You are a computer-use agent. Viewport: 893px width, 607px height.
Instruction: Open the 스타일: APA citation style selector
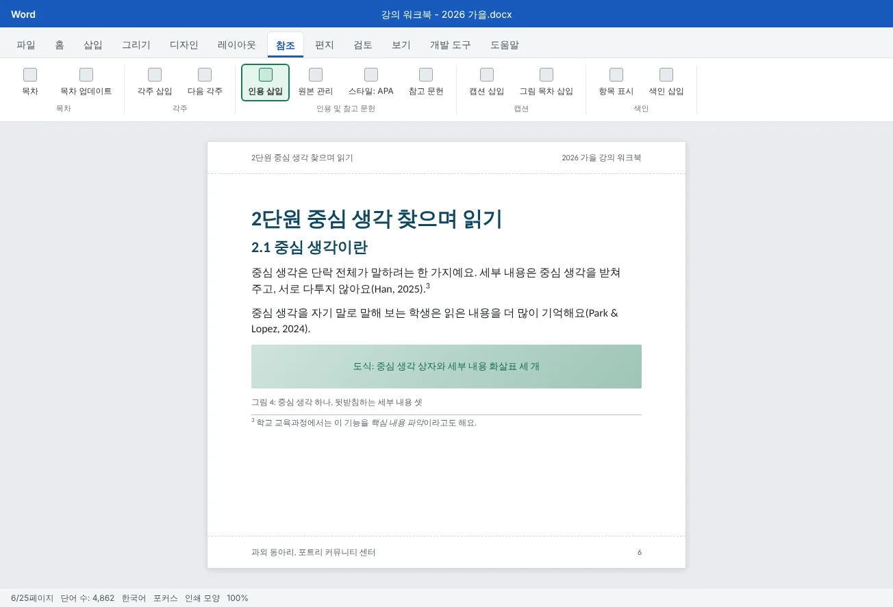pos(371,83)
